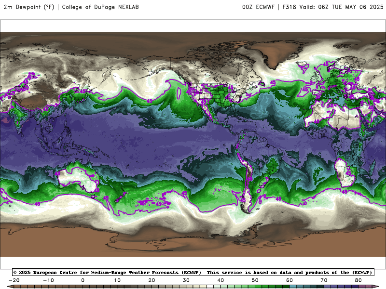This screenshot has height=289, width=386.
Task: Select the "60" legend value
Action: [x=289, y=280]
